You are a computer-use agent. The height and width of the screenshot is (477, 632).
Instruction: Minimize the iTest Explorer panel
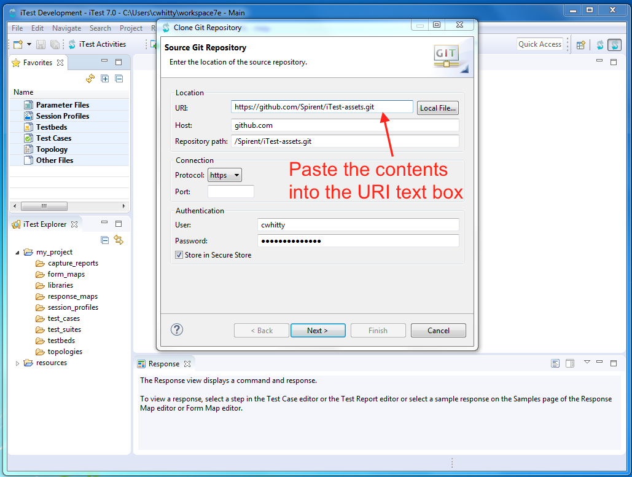[104, 223]
